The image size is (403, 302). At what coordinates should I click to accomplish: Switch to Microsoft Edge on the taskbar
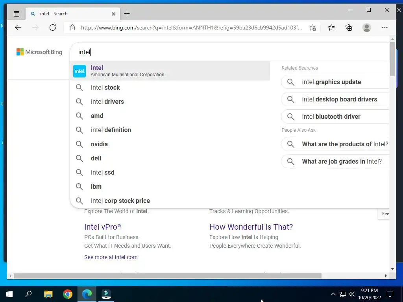[x=87, y=294]
